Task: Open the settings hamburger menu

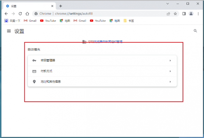Action: click(9, 31)
